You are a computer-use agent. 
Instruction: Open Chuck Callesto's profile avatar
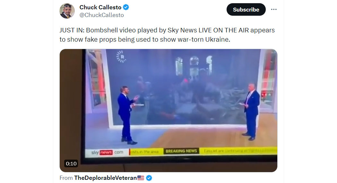[x=67, y=11]
